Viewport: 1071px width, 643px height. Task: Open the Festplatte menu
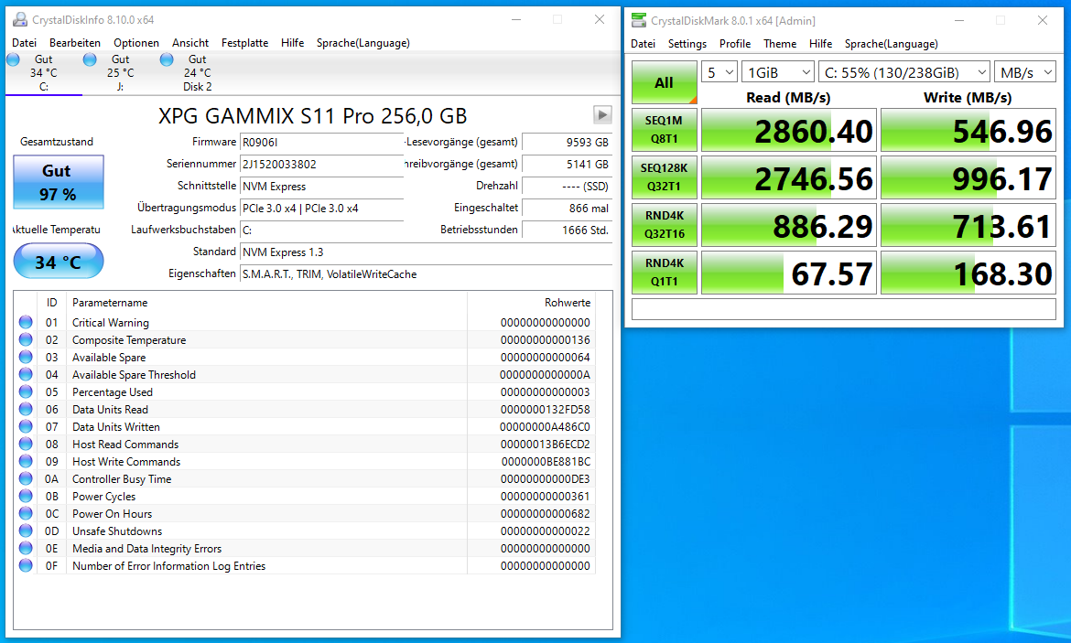point(244,43)
